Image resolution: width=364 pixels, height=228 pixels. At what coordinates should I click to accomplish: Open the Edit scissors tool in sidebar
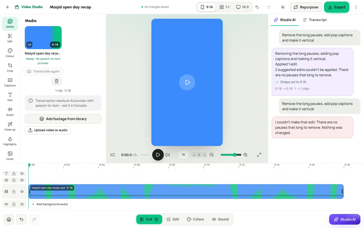coord(10,38)
